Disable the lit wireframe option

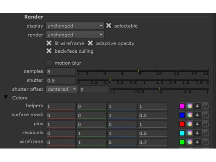coord(49,43)
